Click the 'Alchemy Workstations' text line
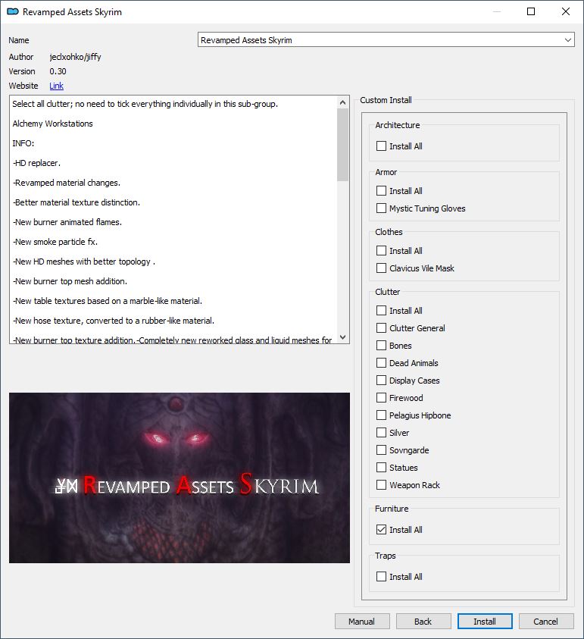Image resolution: width=584 pixels, height=639 pixels. point(52,124)
